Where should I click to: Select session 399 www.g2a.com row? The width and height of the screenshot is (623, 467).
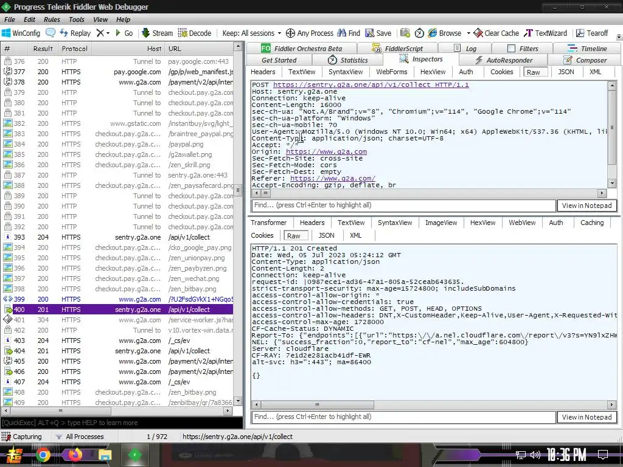[x=119, y=299]
